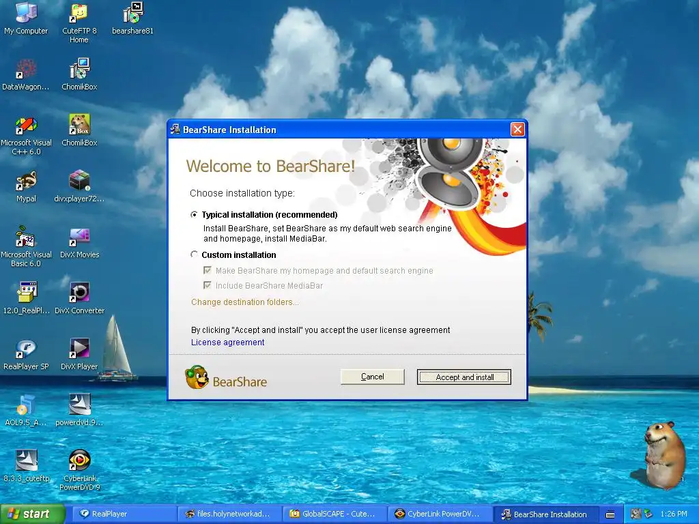
Task: Choose the Custom installation radio button
Action: (194, 254)
